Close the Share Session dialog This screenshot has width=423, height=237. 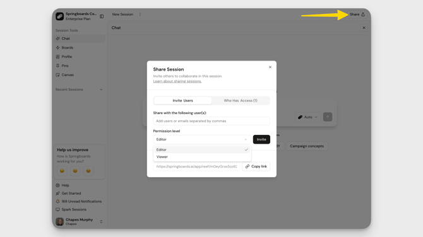pyautogui.click(x=270, y=67)
